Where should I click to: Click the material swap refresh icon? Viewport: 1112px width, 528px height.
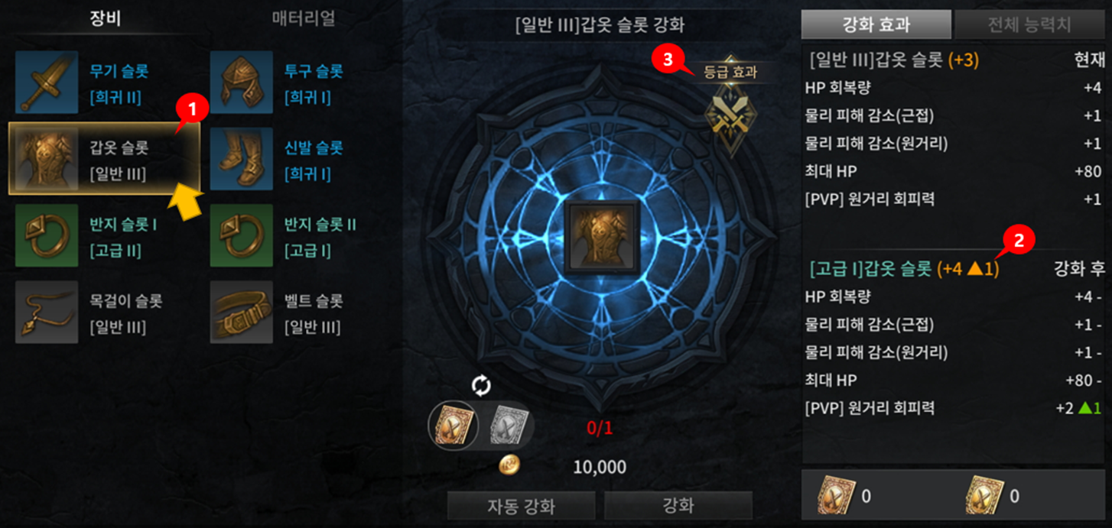point(481,386)
